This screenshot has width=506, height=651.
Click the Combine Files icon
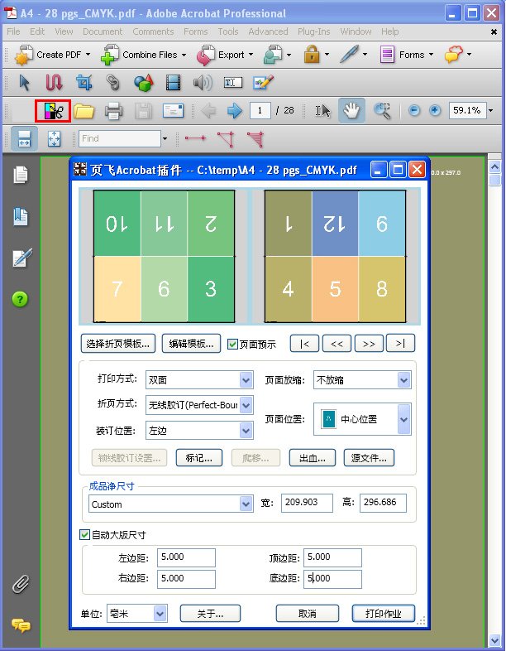pyautogui.click(x=110, y=55)
